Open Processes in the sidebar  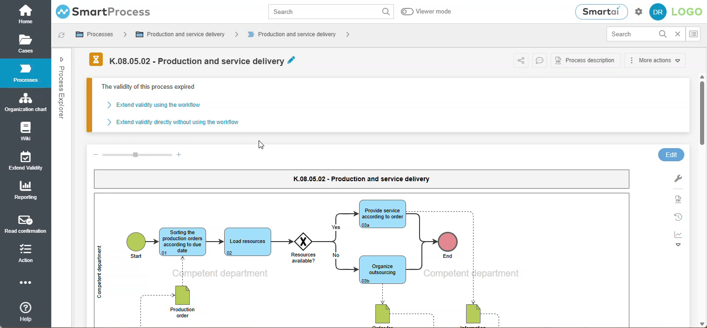pyautogui.click(x=25, y=73)
